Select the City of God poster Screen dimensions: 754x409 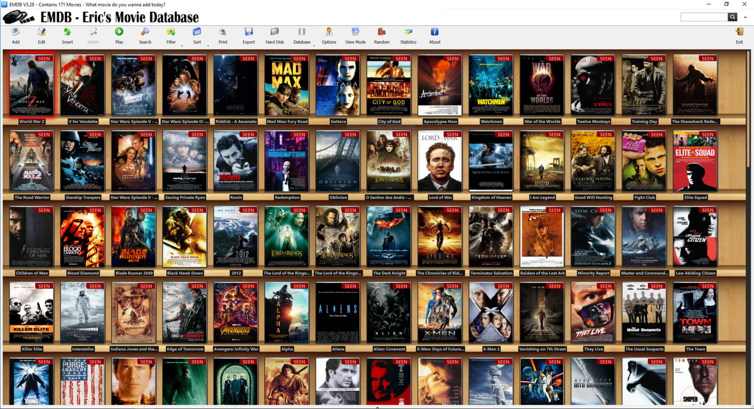pos(389,85)
